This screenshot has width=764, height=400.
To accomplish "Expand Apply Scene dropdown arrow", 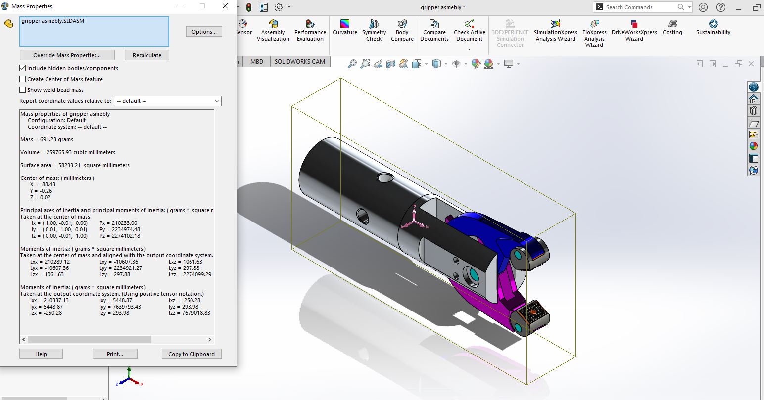I will pyautogui.click(x=498, y=64).
